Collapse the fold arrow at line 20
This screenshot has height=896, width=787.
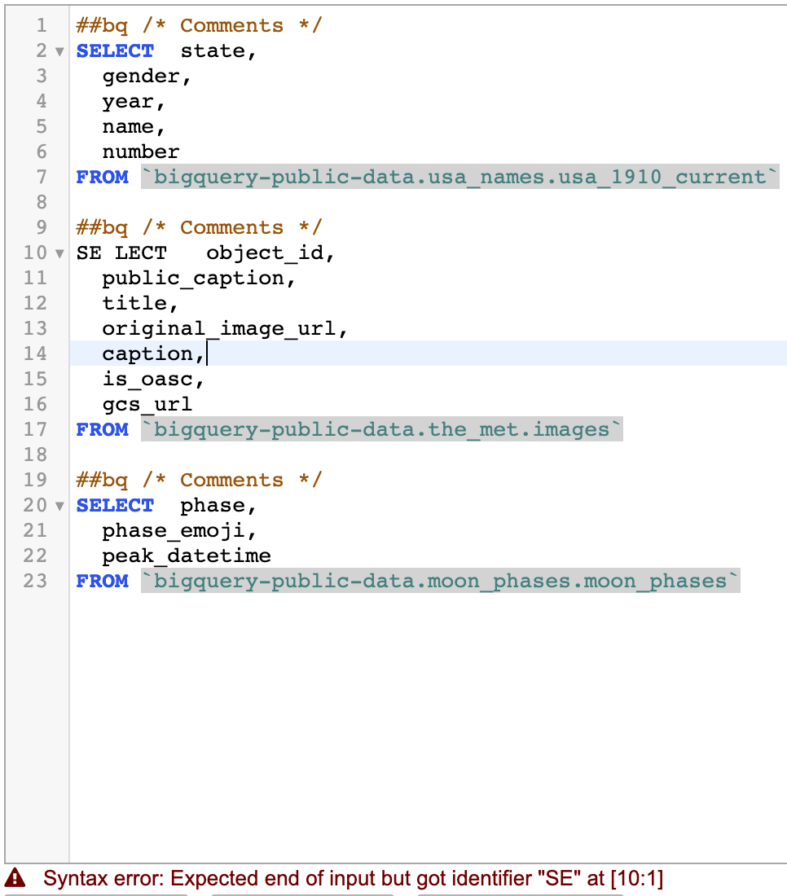[59, 506]
